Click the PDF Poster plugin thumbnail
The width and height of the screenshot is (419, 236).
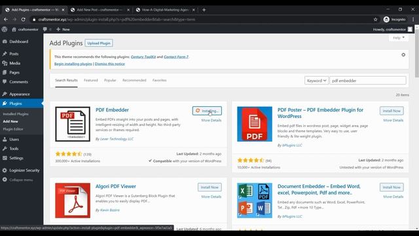[255, 124]
